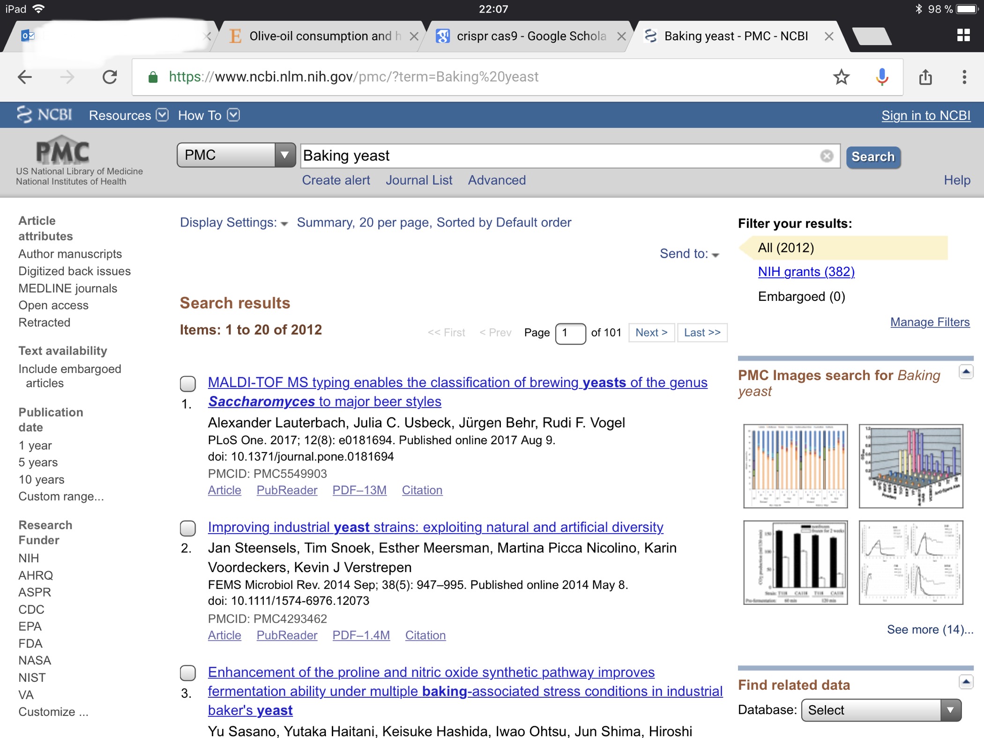The height and width of the screenshot is (738, 984).
Task: Open the share sheet icon
Action: [925, 77]
